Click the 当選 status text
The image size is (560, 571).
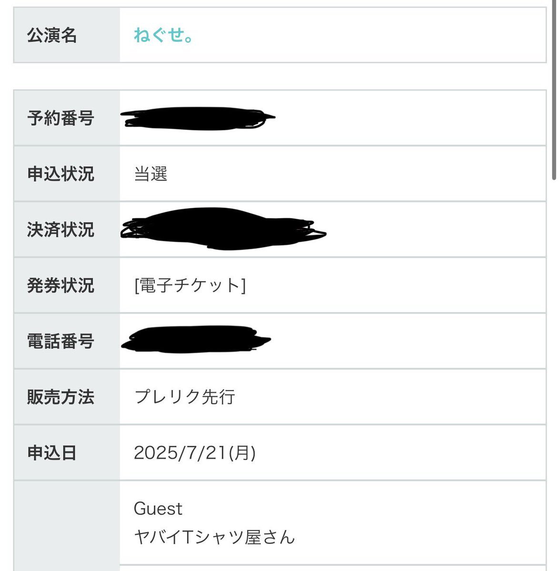pyautogui.click(x=150, y=174)
